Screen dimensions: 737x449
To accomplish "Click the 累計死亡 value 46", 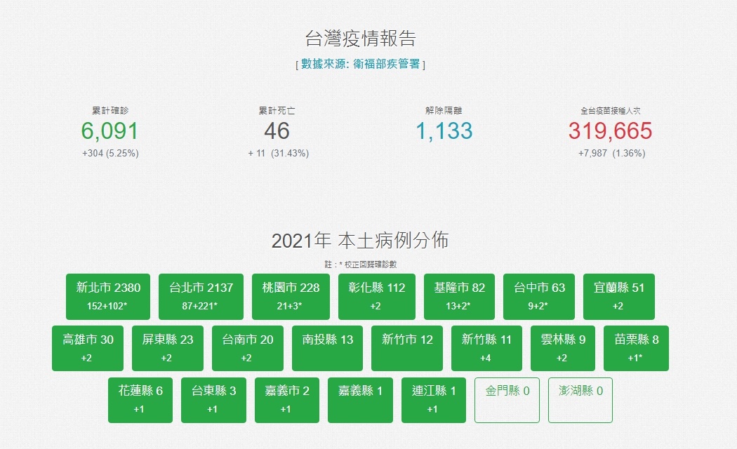I will coord(277,131).
